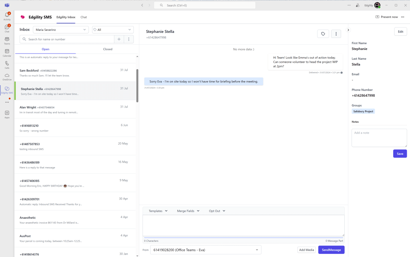Open the Calendar from the left sidebar
This screenshot has width=410, height=257.
click(7, 51)
